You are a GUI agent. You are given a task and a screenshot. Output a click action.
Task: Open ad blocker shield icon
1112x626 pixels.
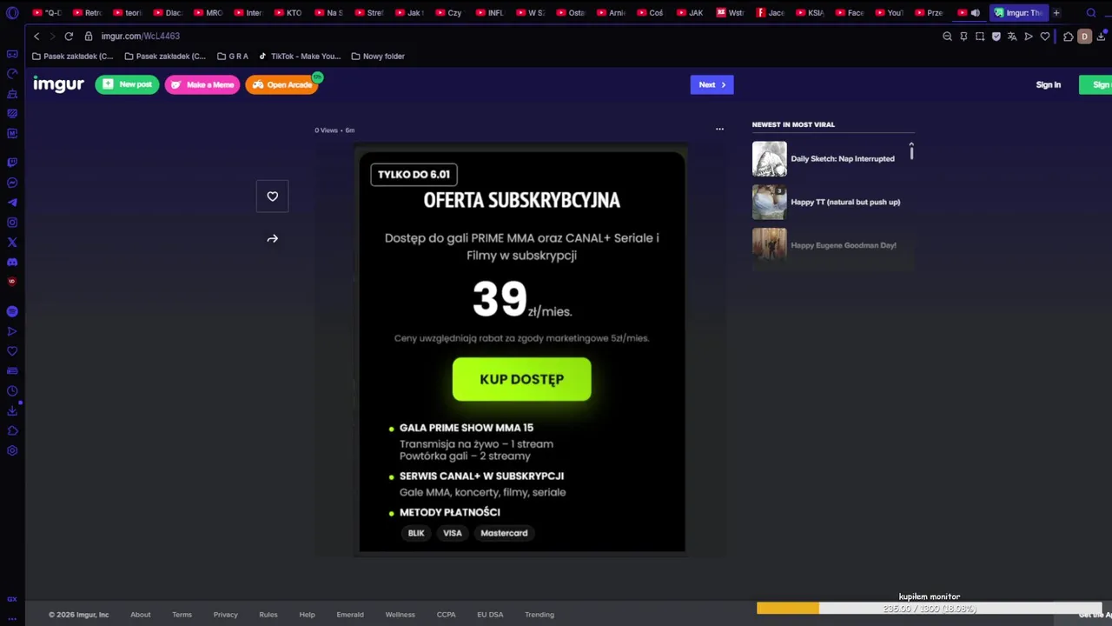click(x=996, y=37)
